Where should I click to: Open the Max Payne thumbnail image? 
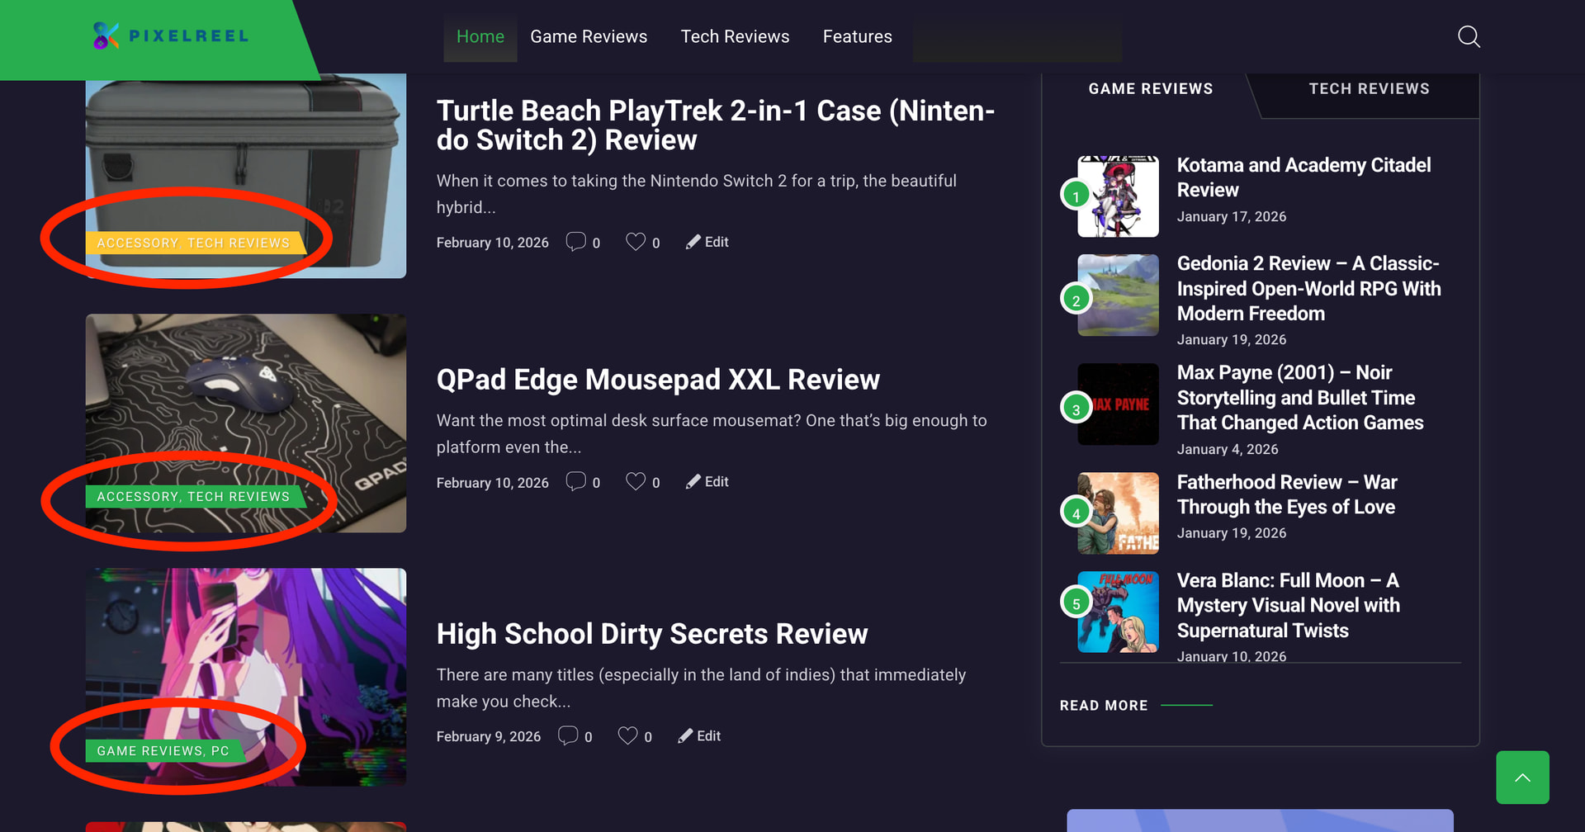1118,404
